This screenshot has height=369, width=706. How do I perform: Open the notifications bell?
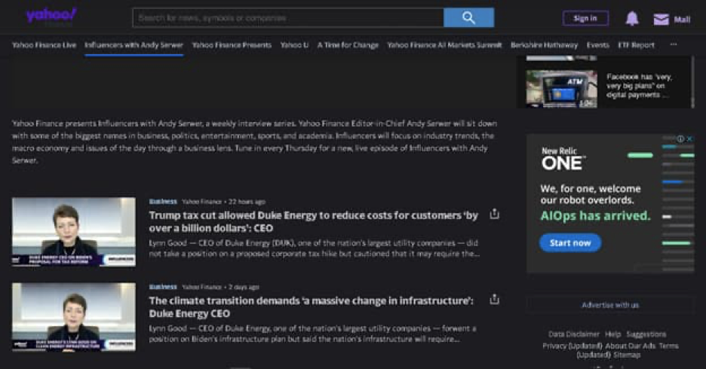[x=632, y=18]
